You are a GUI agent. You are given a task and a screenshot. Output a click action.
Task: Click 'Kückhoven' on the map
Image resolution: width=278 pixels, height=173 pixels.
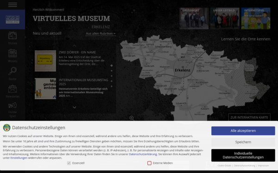202,83
